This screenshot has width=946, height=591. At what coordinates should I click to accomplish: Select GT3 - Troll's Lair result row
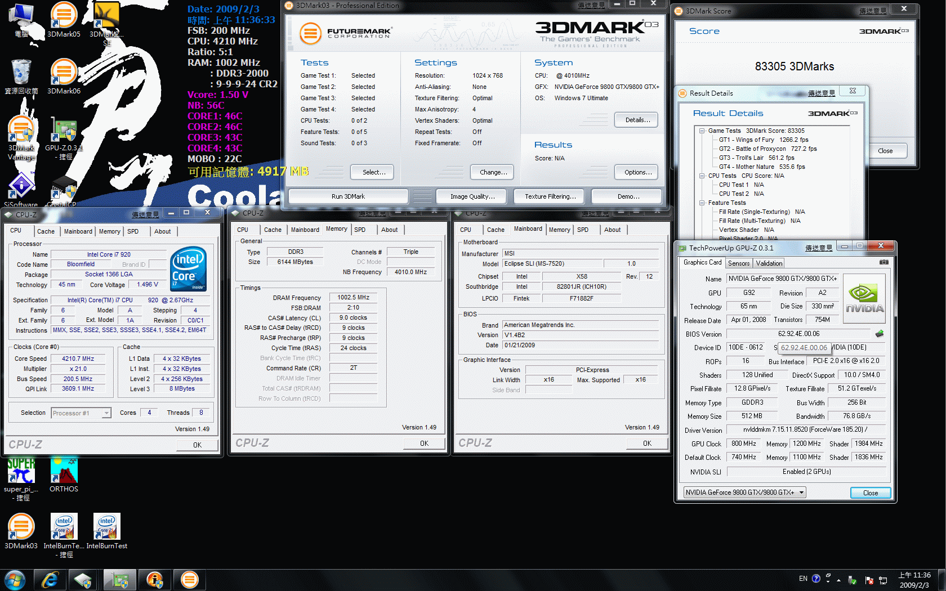756,158
